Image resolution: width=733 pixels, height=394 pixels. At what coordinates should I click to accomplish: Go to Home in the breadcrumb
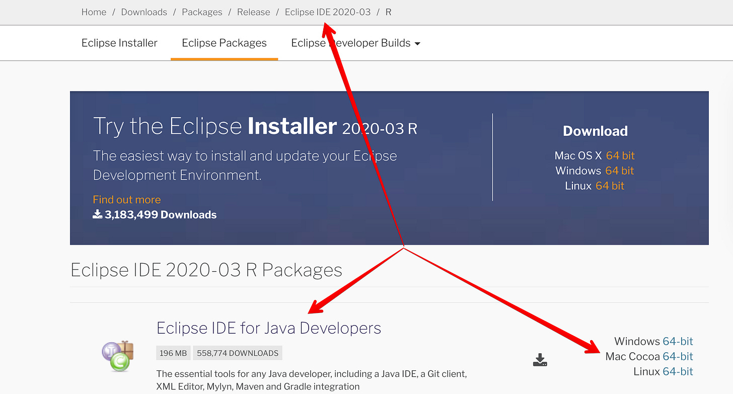tap(94, 12)
